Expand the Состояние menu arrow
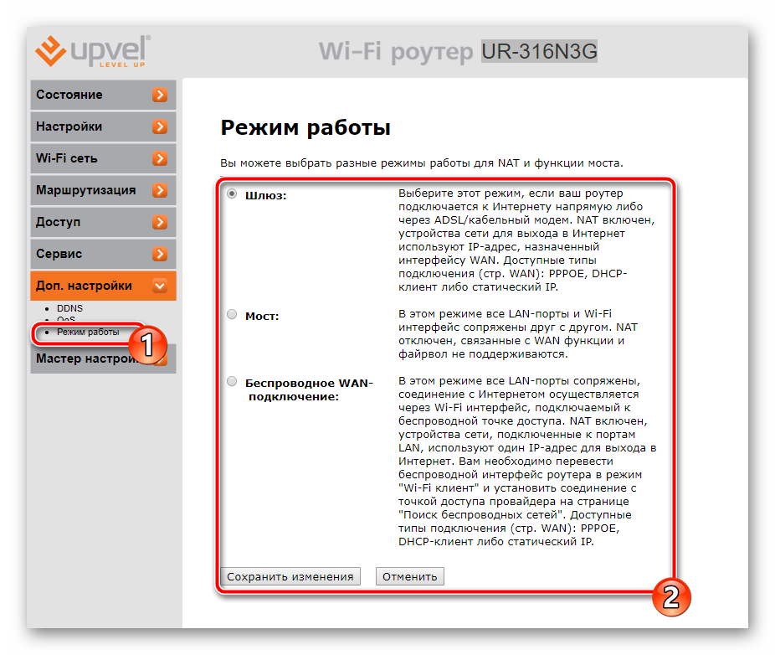 [159, 95]
